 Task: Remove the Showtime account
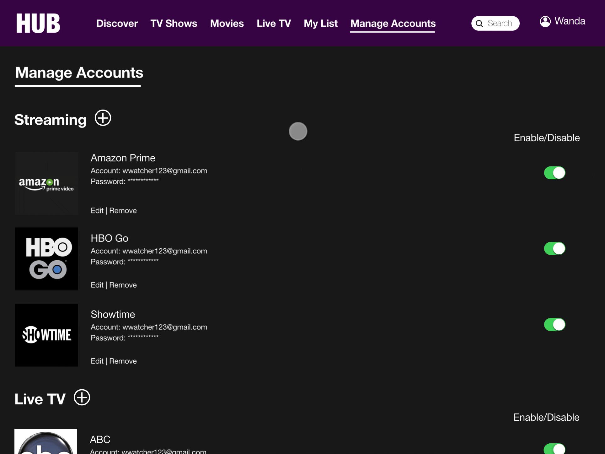[123, 361]
